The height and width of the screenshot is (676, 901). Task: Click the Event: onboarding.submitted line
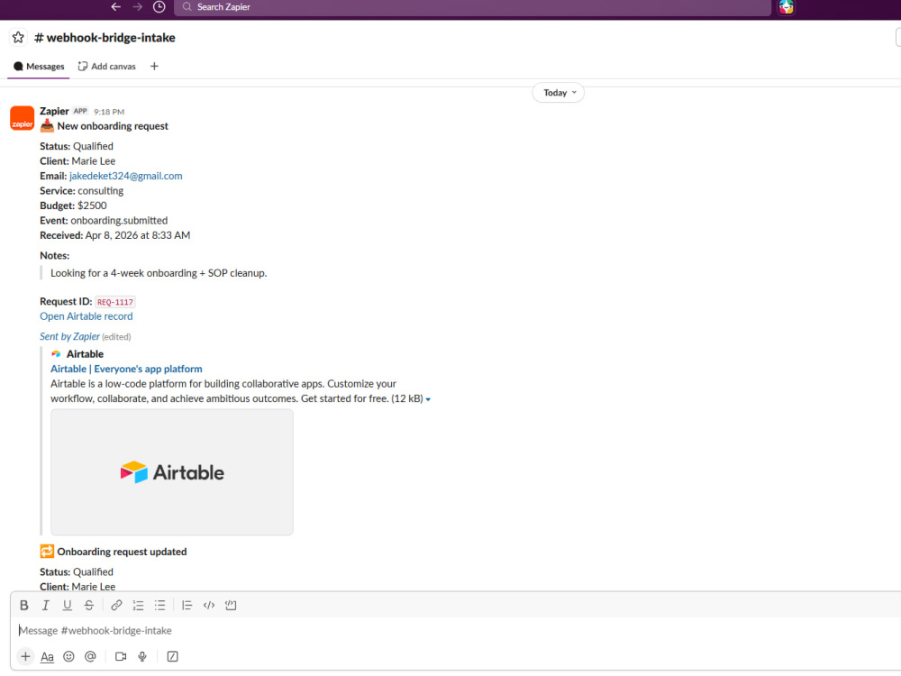tap(104, 221)
